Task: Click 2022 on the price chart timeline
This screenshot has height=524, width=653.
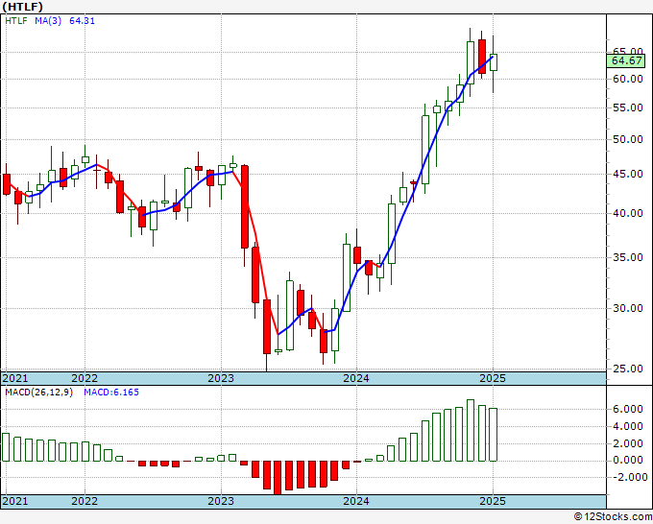Action: click(85, 378)
